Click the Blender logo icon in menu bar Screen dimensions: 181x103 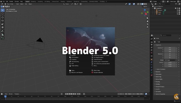click(1, 2)
